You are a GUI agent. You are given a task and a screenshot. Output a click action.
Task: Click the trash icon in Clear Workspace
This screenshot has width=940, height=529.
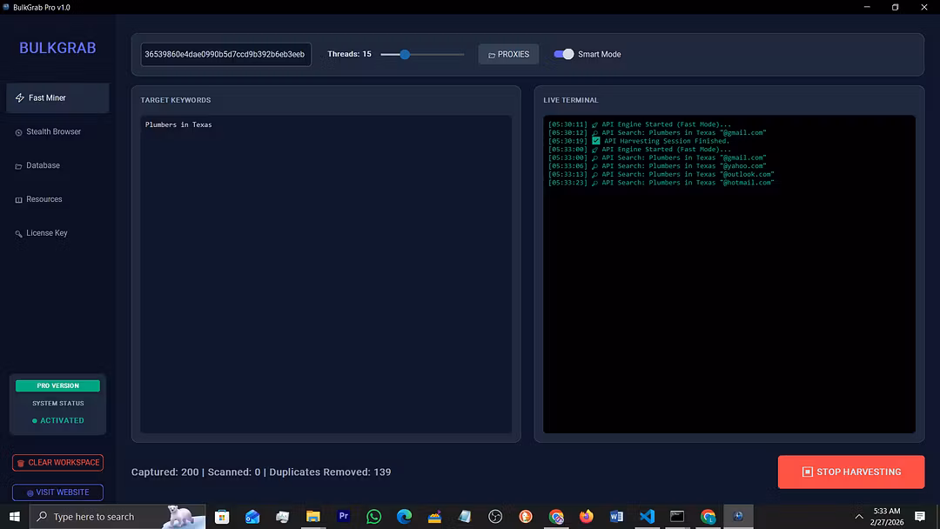tap(21, 463)
